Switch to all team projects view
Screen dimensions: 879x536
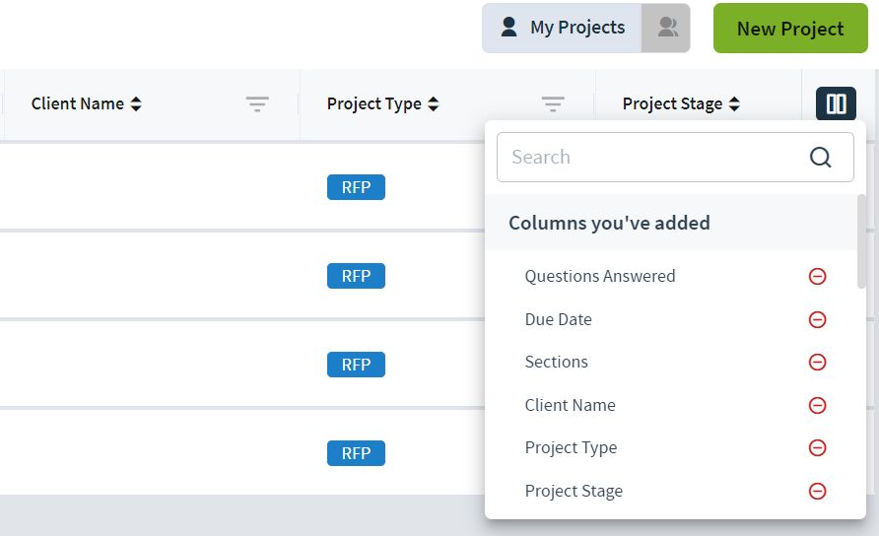point(666,28)
